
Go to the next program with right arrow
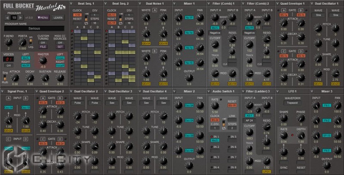[20, 18]
